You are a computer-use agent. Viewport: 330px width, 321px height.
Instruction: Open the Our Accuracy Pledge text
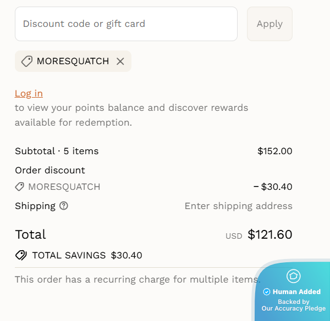tap(294, 308)
